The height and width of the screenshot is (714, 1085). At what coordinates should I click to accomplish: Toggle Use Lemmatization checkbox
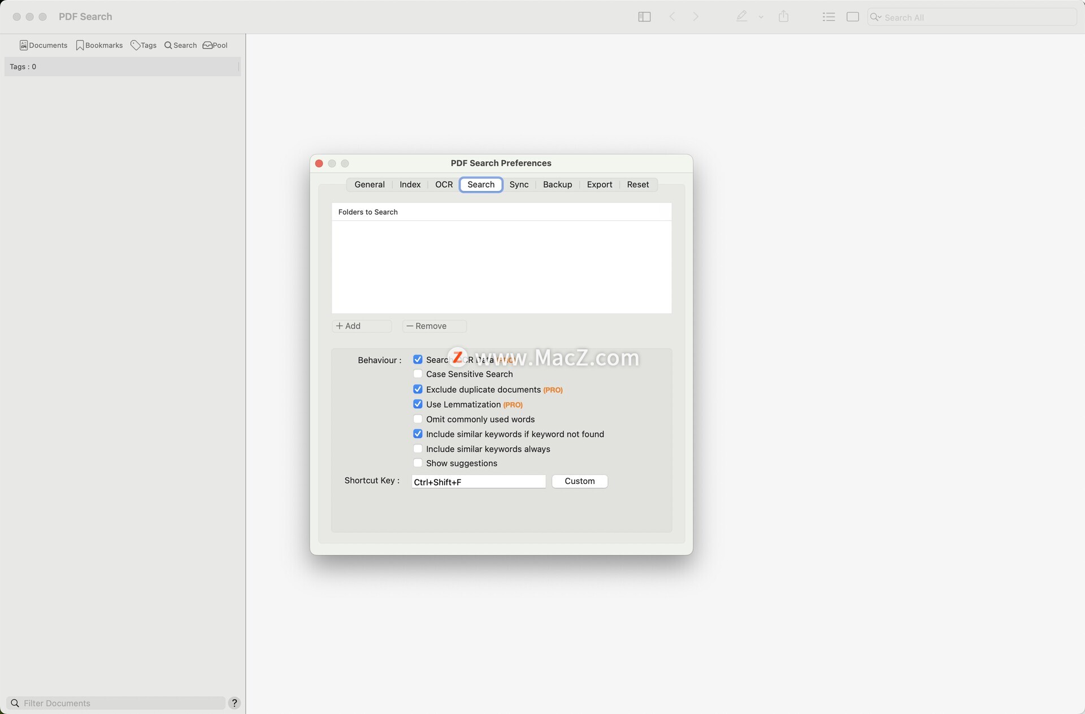tap(418, 404)
